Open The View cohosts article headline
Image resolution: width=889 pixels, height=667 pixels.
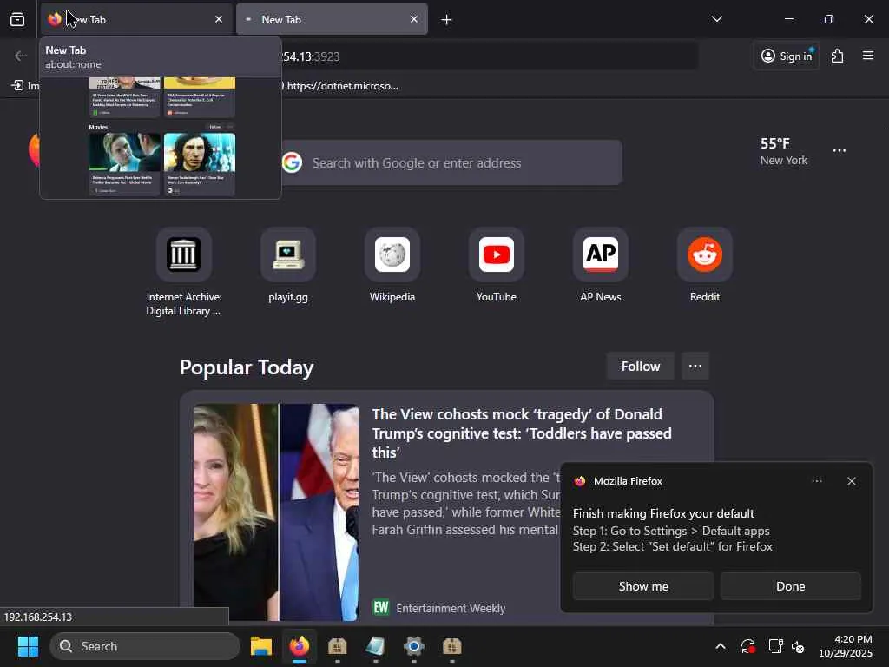(522, 433)
